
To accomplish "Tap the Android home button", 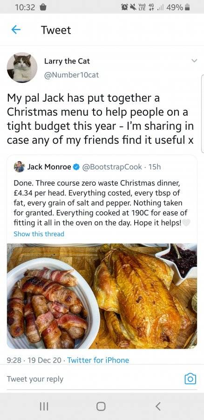I will coord(101,406).
